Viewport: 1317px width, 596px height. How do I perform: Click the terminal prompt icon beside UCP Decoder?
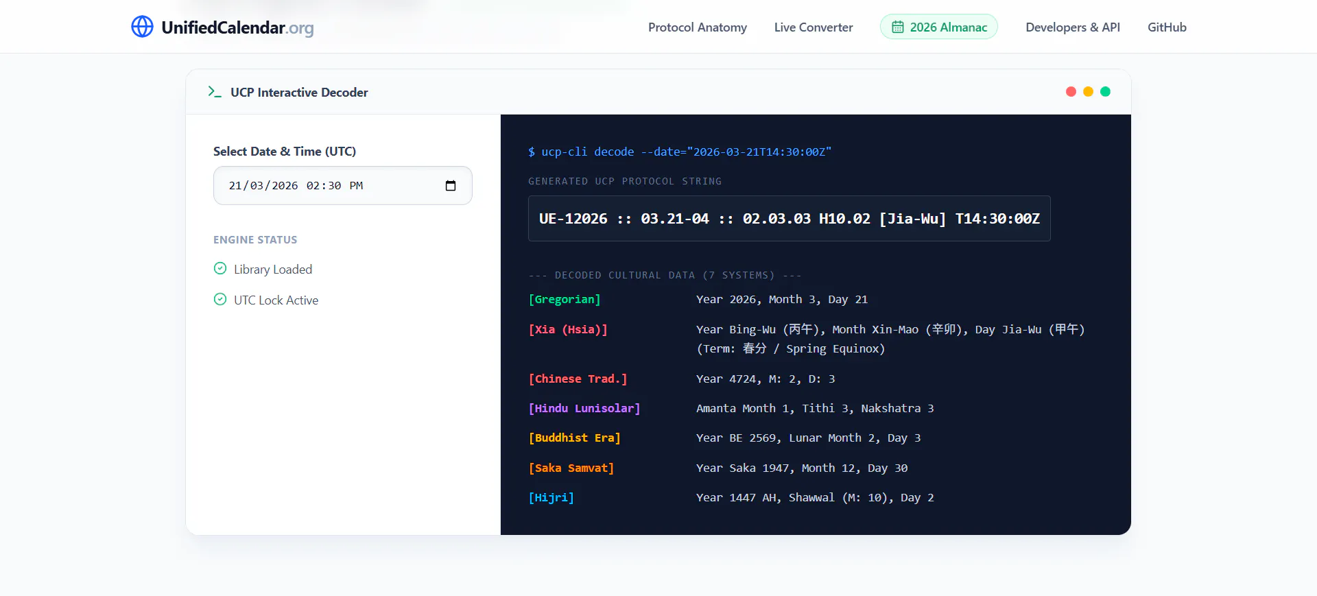click(215, 92)
